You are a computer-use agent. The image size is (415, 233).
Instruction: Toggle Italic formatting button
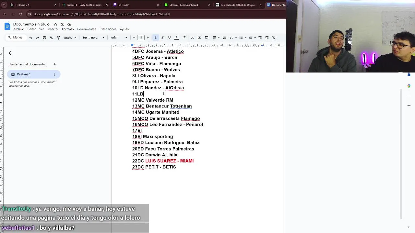click(x=162, y=38)
